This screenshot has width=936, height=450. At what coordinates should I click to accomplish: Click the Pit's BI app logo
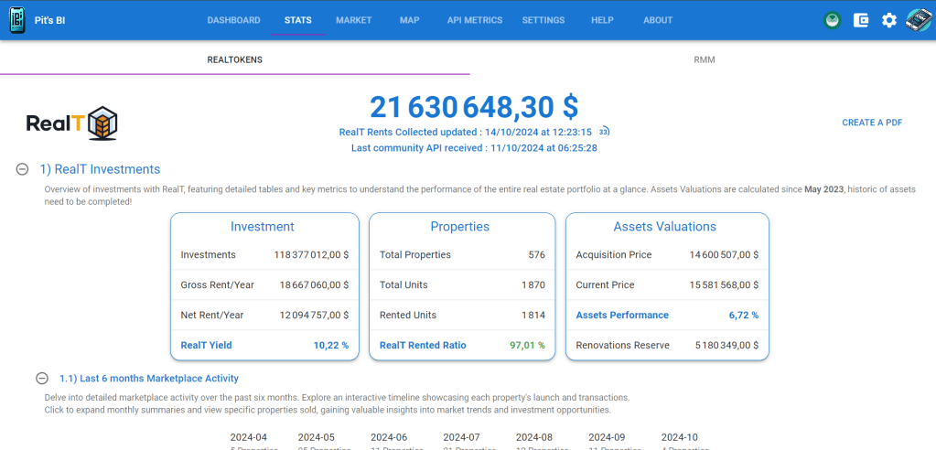[16, 20]
